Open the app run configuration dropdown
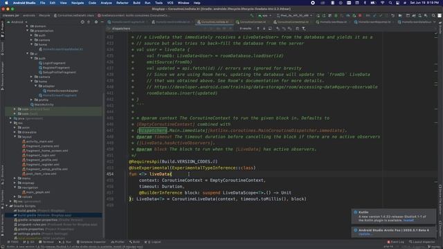The image size is (443, 249). tap(264, 15)
